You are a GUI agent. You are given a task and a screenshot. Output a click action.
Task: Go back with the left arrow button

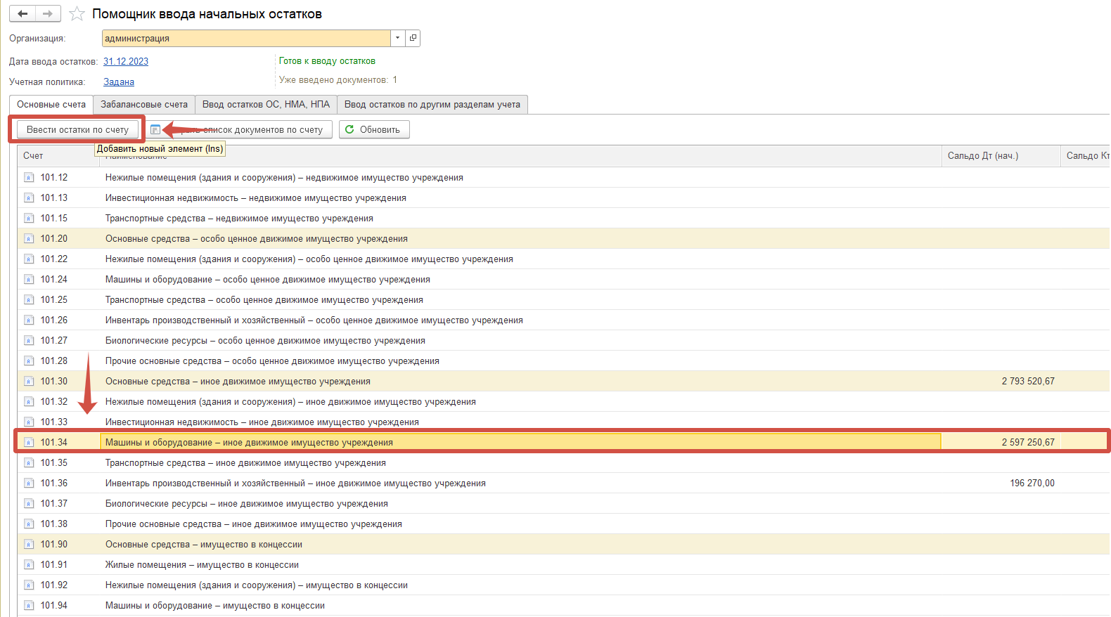pos(23,14)
